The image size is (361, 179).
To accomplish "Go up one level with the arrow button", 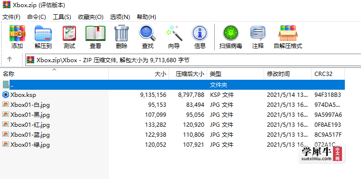I will click(9, 59).
